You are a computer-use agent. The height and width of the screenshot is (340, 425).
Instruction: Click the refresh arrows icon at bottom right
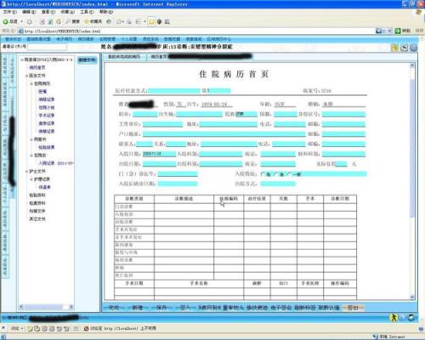[411, 317]
